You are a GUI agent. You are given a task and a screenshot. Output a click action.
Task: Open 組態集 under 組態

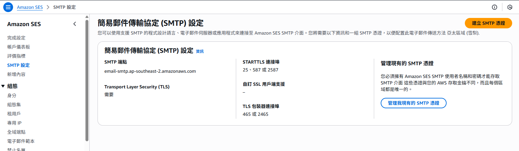pos(14,105)
